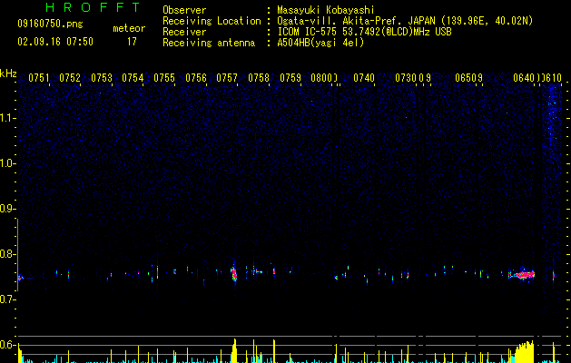The height and width of the screenshot is (363, 571).
Task: Click the meteor count label
Action: click(129, 28)
